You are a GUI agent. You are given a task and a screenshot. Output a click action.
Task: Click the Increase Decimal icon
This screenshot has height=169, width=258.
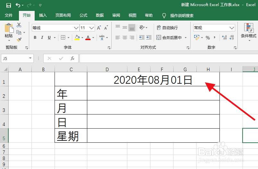tap(224, 38)
